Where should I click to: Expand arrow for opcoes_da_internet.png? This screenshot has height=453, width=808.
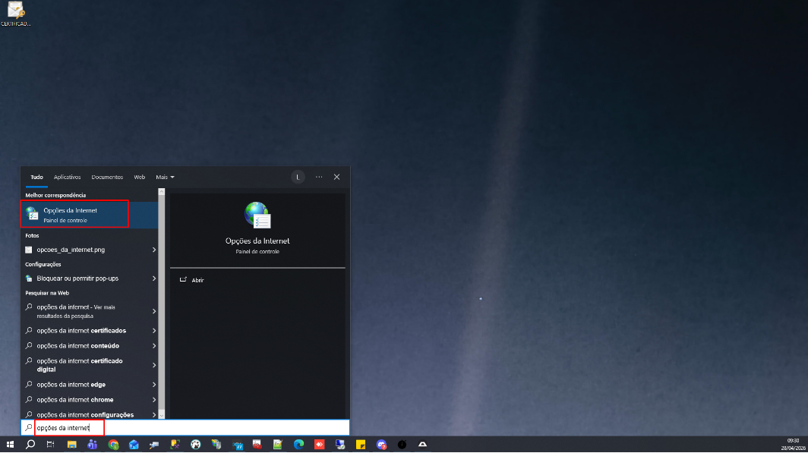click(153, 250)
